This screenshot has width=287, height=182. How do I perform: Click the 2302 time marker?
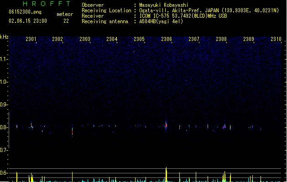pos(57,39)
